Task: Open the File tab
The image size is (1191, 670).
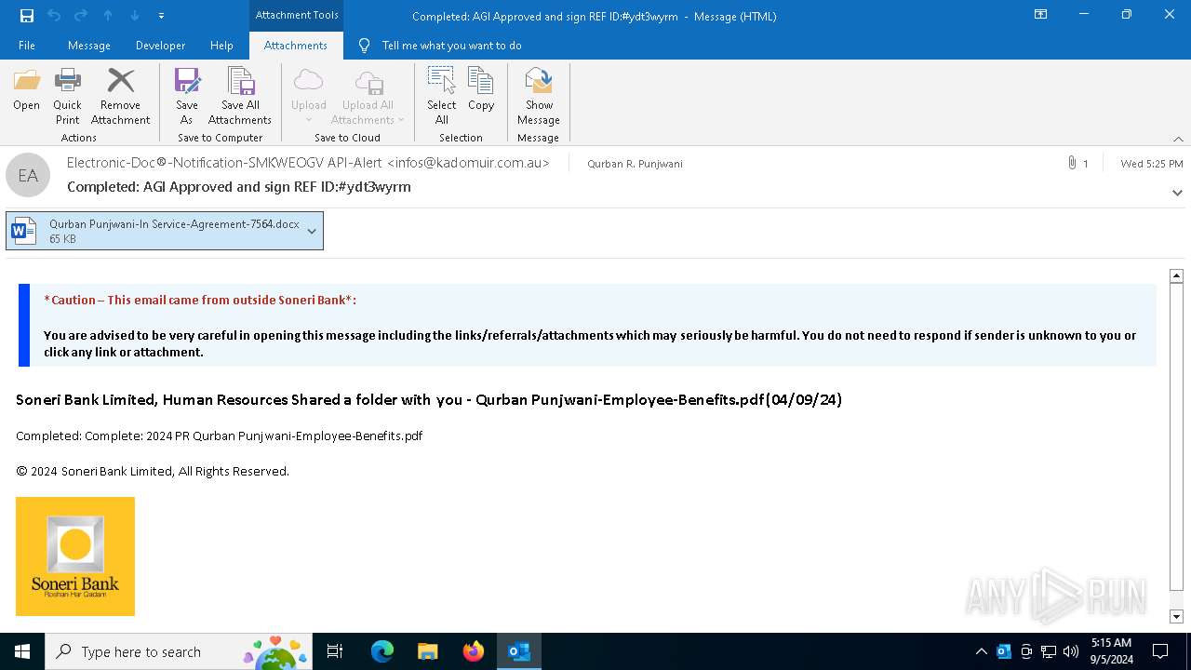Action: 27,46
